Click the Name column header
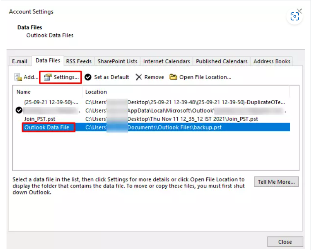The height and width of the screenshot is (250, 313). coord(23,92)
